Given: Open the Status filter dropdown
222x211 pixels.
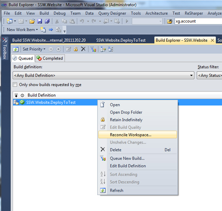Looking at the screenshot, I should [x=209, y=76].
